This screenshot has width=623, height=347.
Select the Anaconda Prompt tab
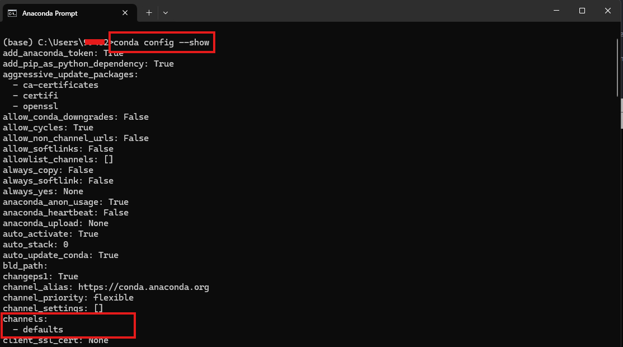coord(69,13)
